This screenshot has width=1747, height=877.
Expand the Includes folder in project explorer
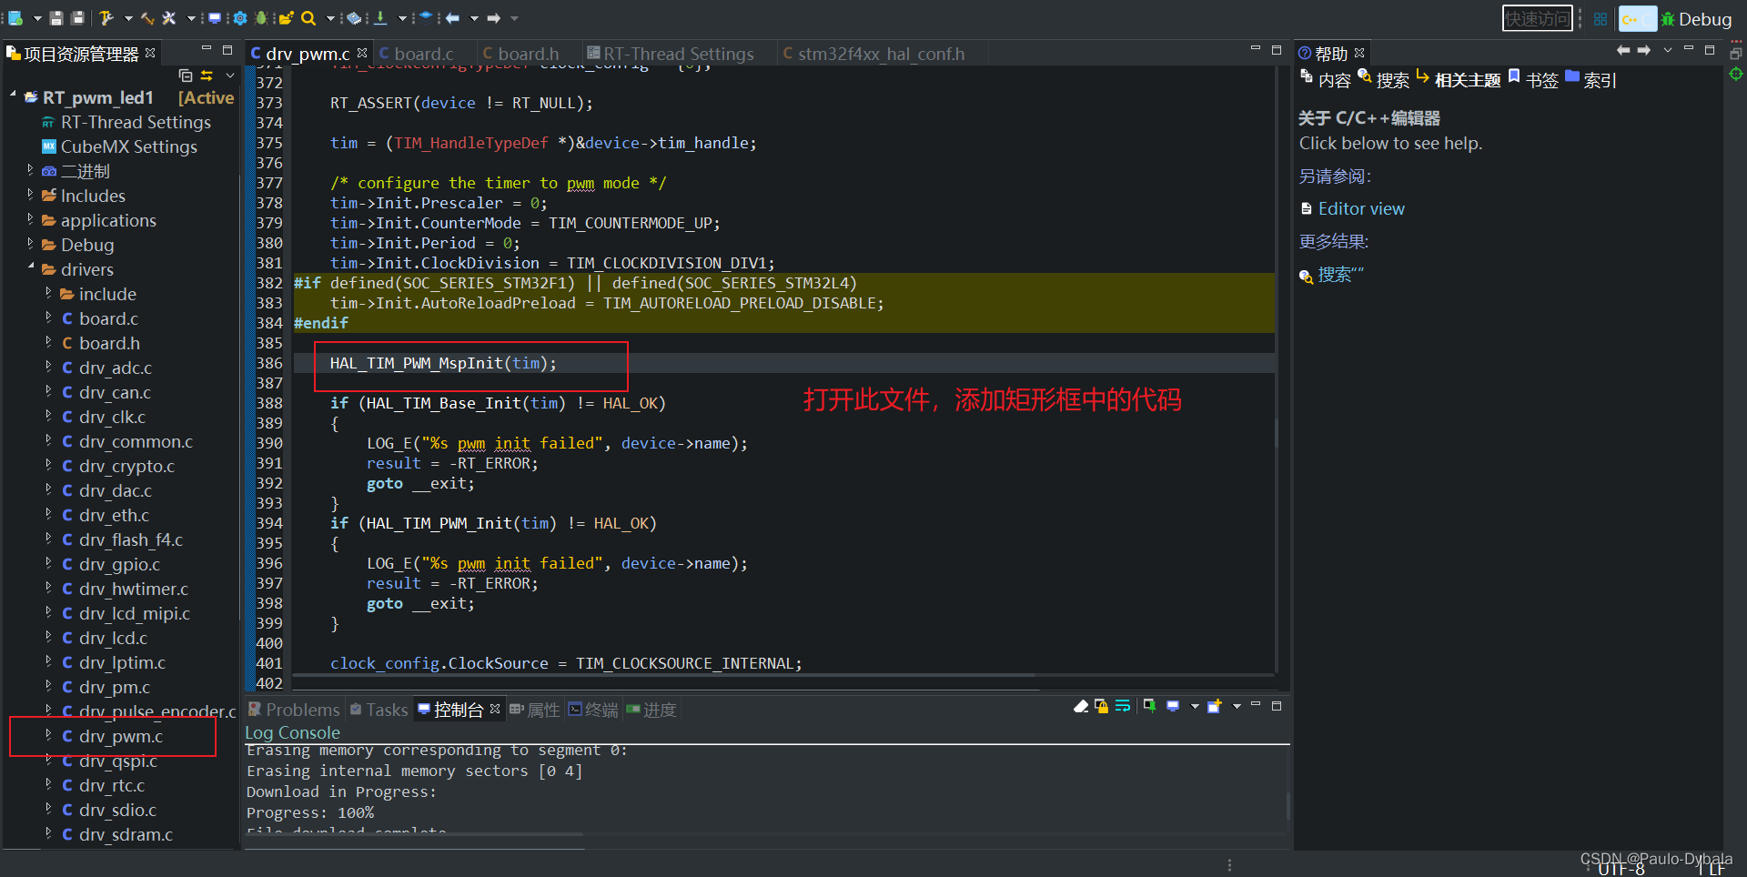click(x=31, y=196)
